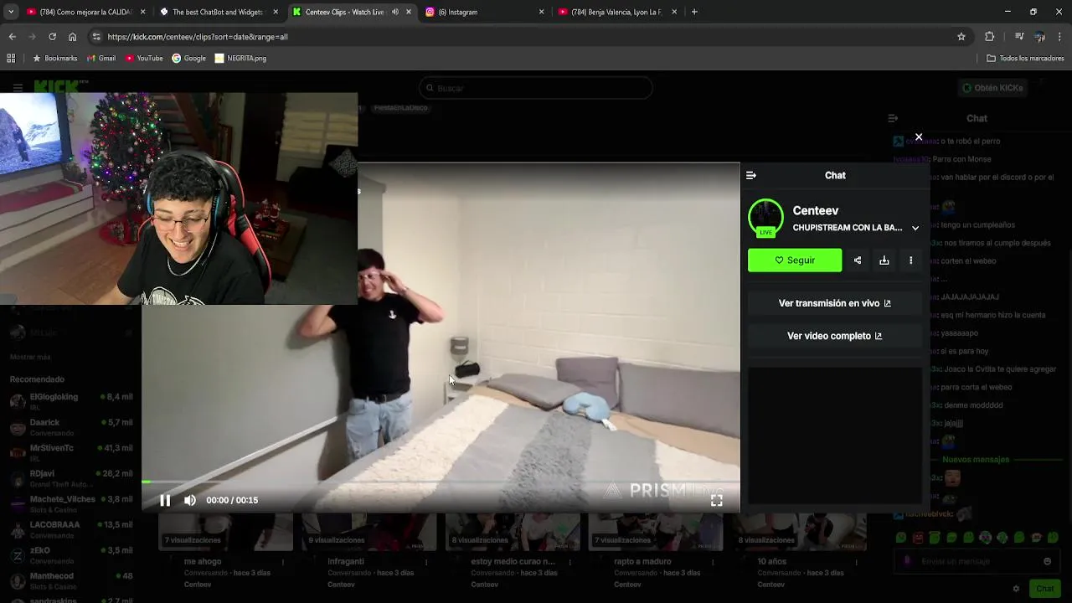This screenshot has width=1072, height=603.
Task: Open the tab search dropdown
Action: (10, 12)
